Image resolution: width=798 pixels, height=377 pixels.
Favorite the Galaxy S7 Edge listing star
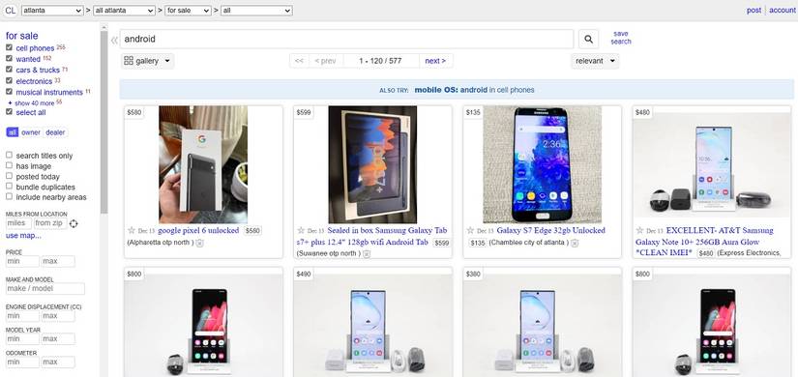(470, 230)
